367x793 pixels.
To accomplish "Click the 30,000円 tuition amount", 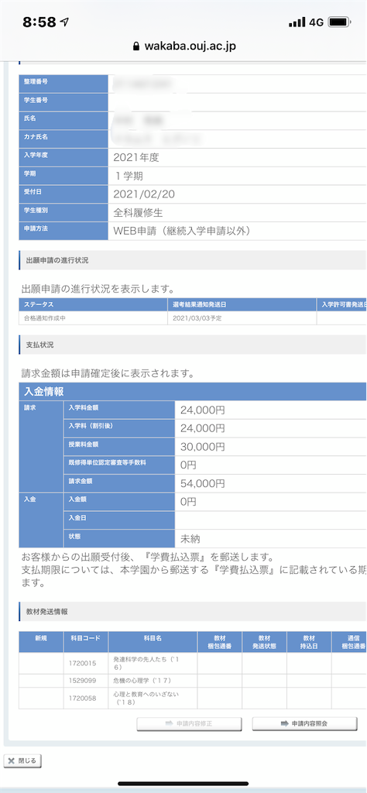I will click(203, 447).
